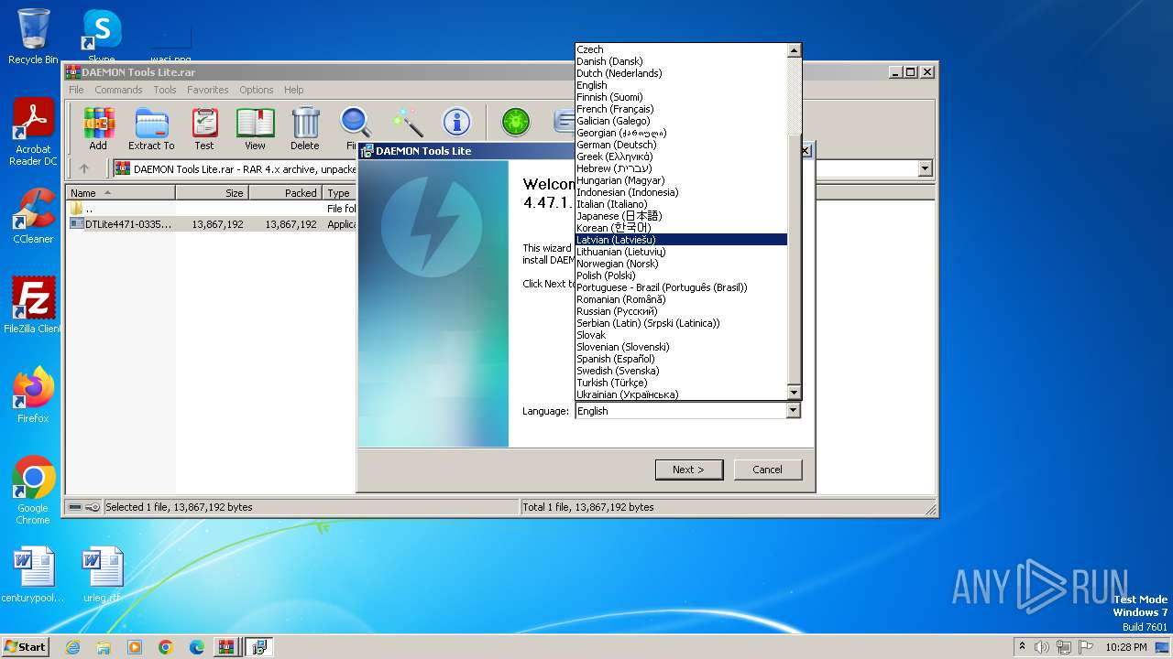Image resolution: width=1173 pixels, height=659 pixels.
Task: Click Windows Explorer folder icon in taskbar
Action: (104, 647)
